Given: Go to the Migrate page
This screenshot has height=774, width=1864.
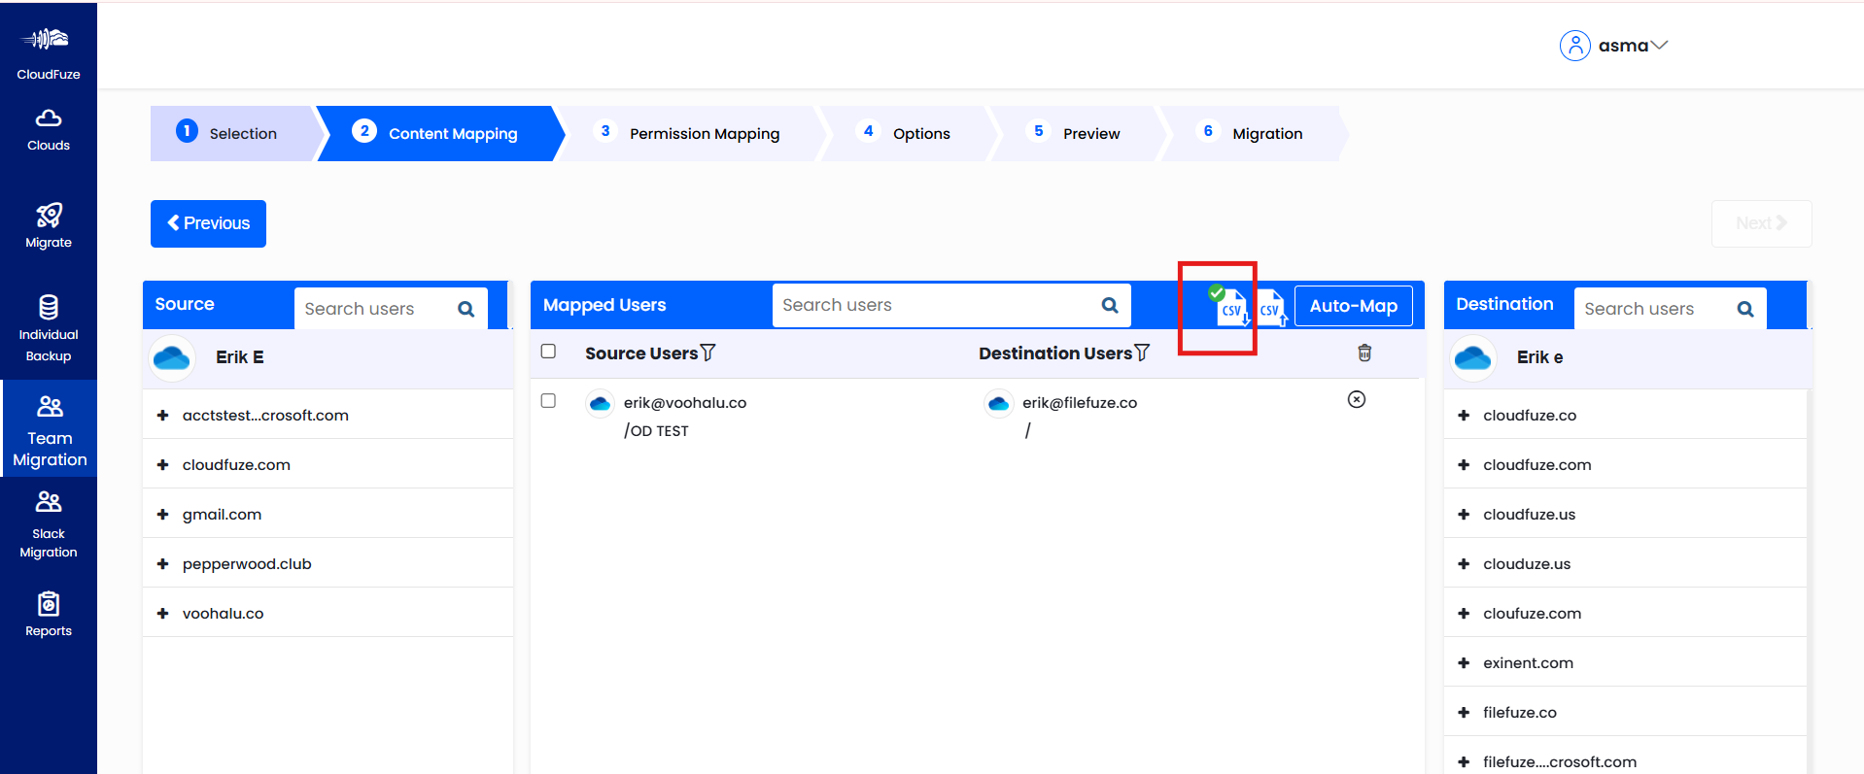Looking at the screenshot, I should point(48,225).
